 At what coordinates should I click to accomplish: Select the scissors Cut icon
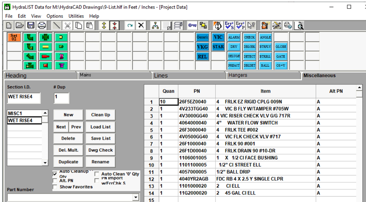point(68,25)
